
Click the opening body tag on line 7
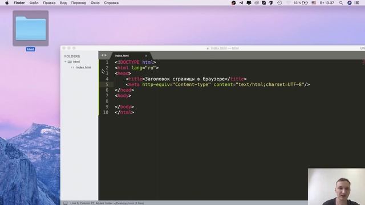pyautogui.click(x=123, y=96)
